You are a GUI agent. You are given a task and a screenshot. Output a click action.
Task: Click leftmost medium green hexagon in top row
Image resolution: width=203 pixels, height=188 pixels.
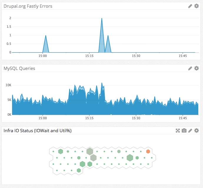coord(61,151)
